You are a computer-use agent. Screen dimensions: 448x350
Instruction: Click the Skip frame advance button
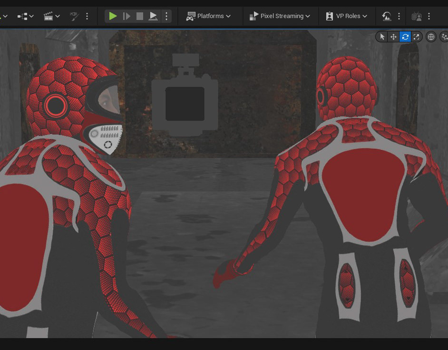pyautogui.click(x=126, y=16)
